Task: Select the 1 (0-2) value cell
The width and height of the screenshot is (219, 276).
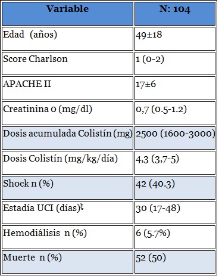Action: click(x=175, y=63)
